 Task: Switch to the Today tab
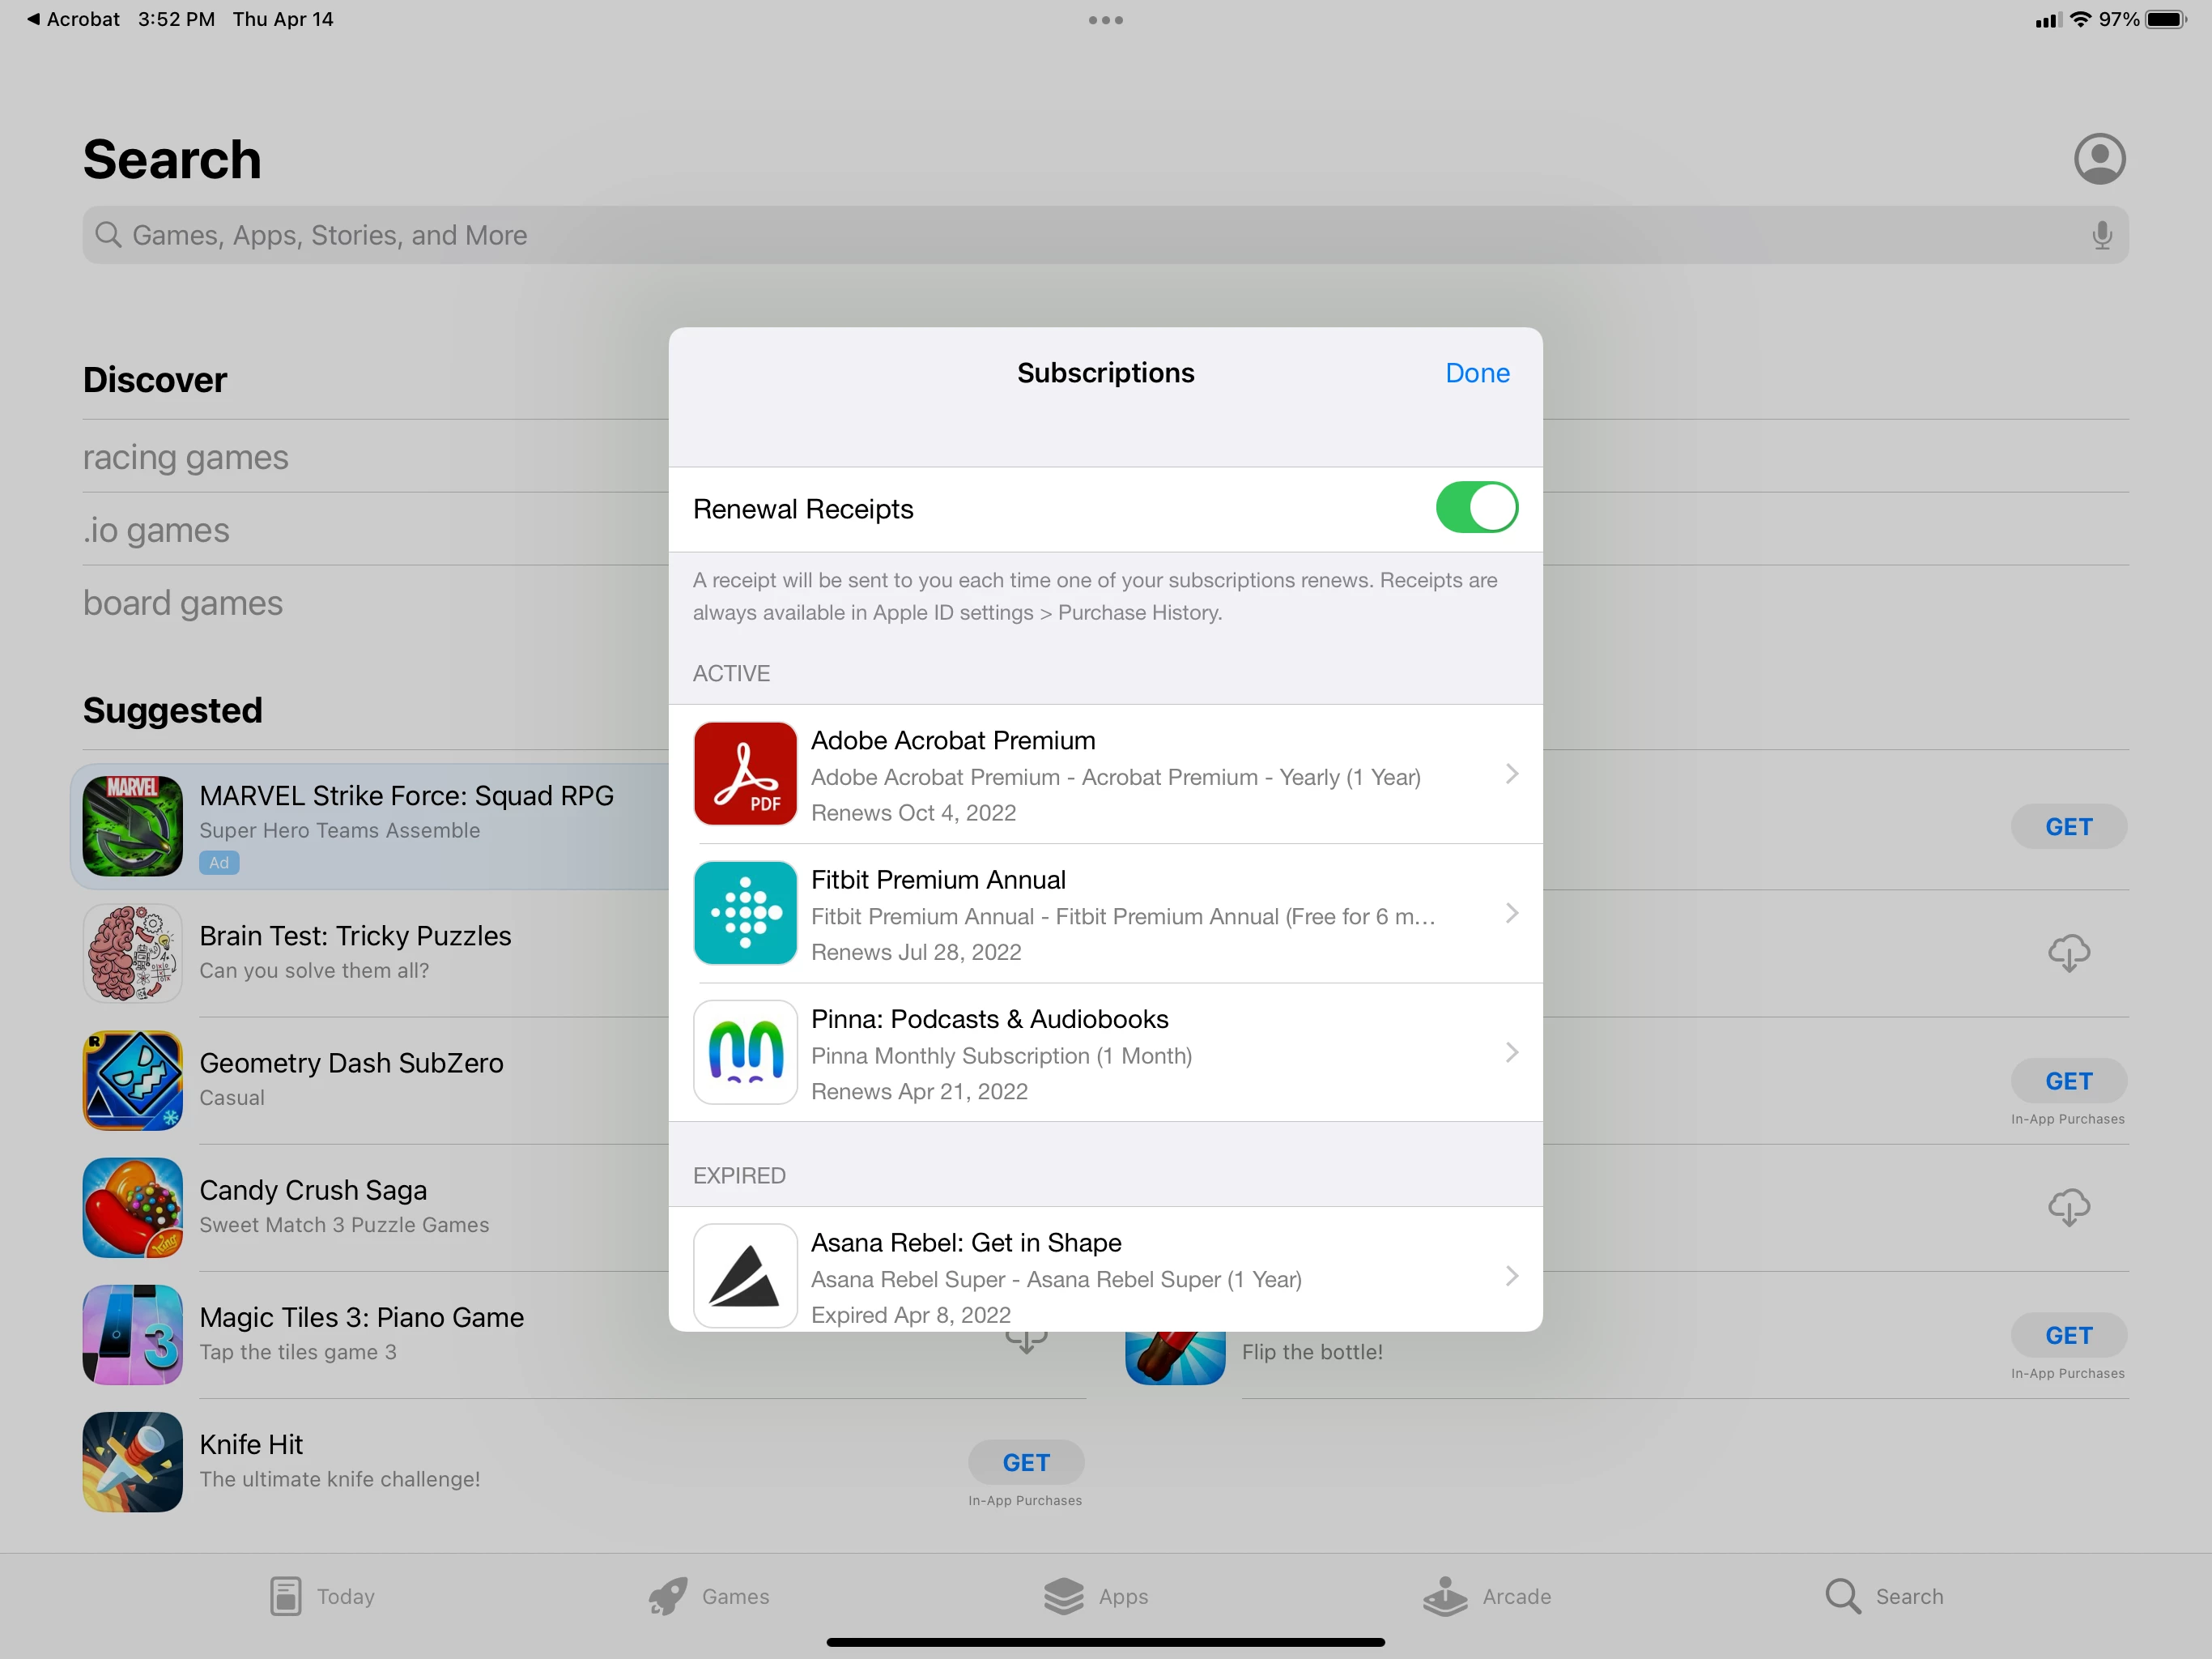click(x=322, y=1596)
